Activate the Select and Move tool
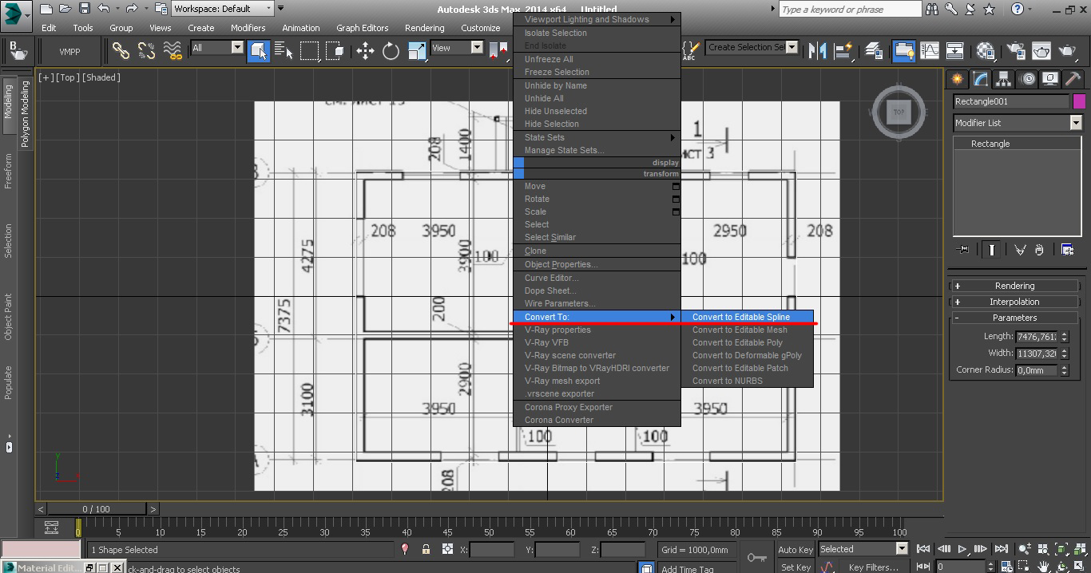This screenshot has height=573, width=1091. (x=365, y=51)
